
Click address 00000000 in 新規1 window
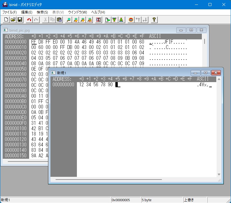click(63, 85)
